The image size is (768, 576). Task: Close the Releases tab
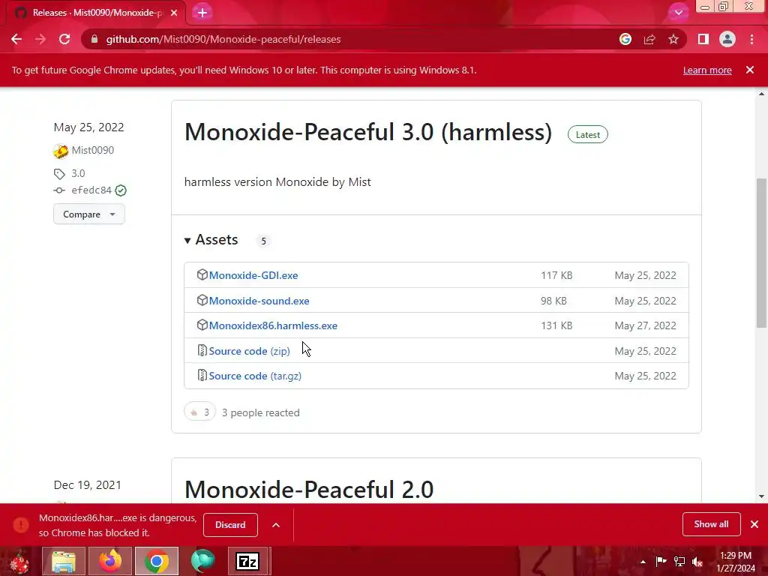coord(174,13)
